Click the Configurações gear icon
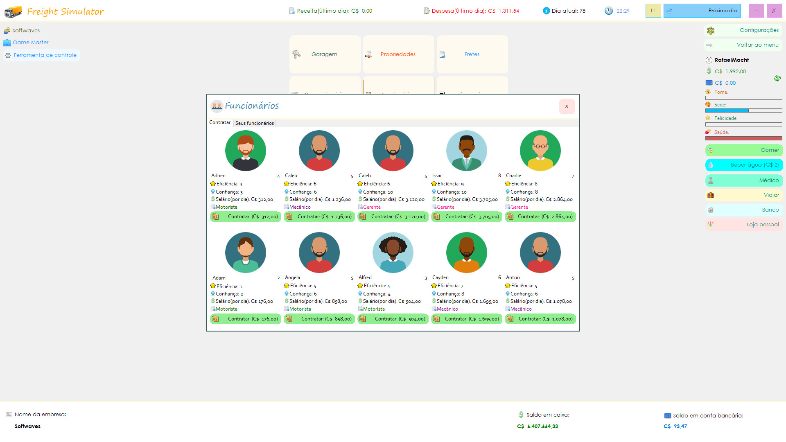 pos(711,31)
